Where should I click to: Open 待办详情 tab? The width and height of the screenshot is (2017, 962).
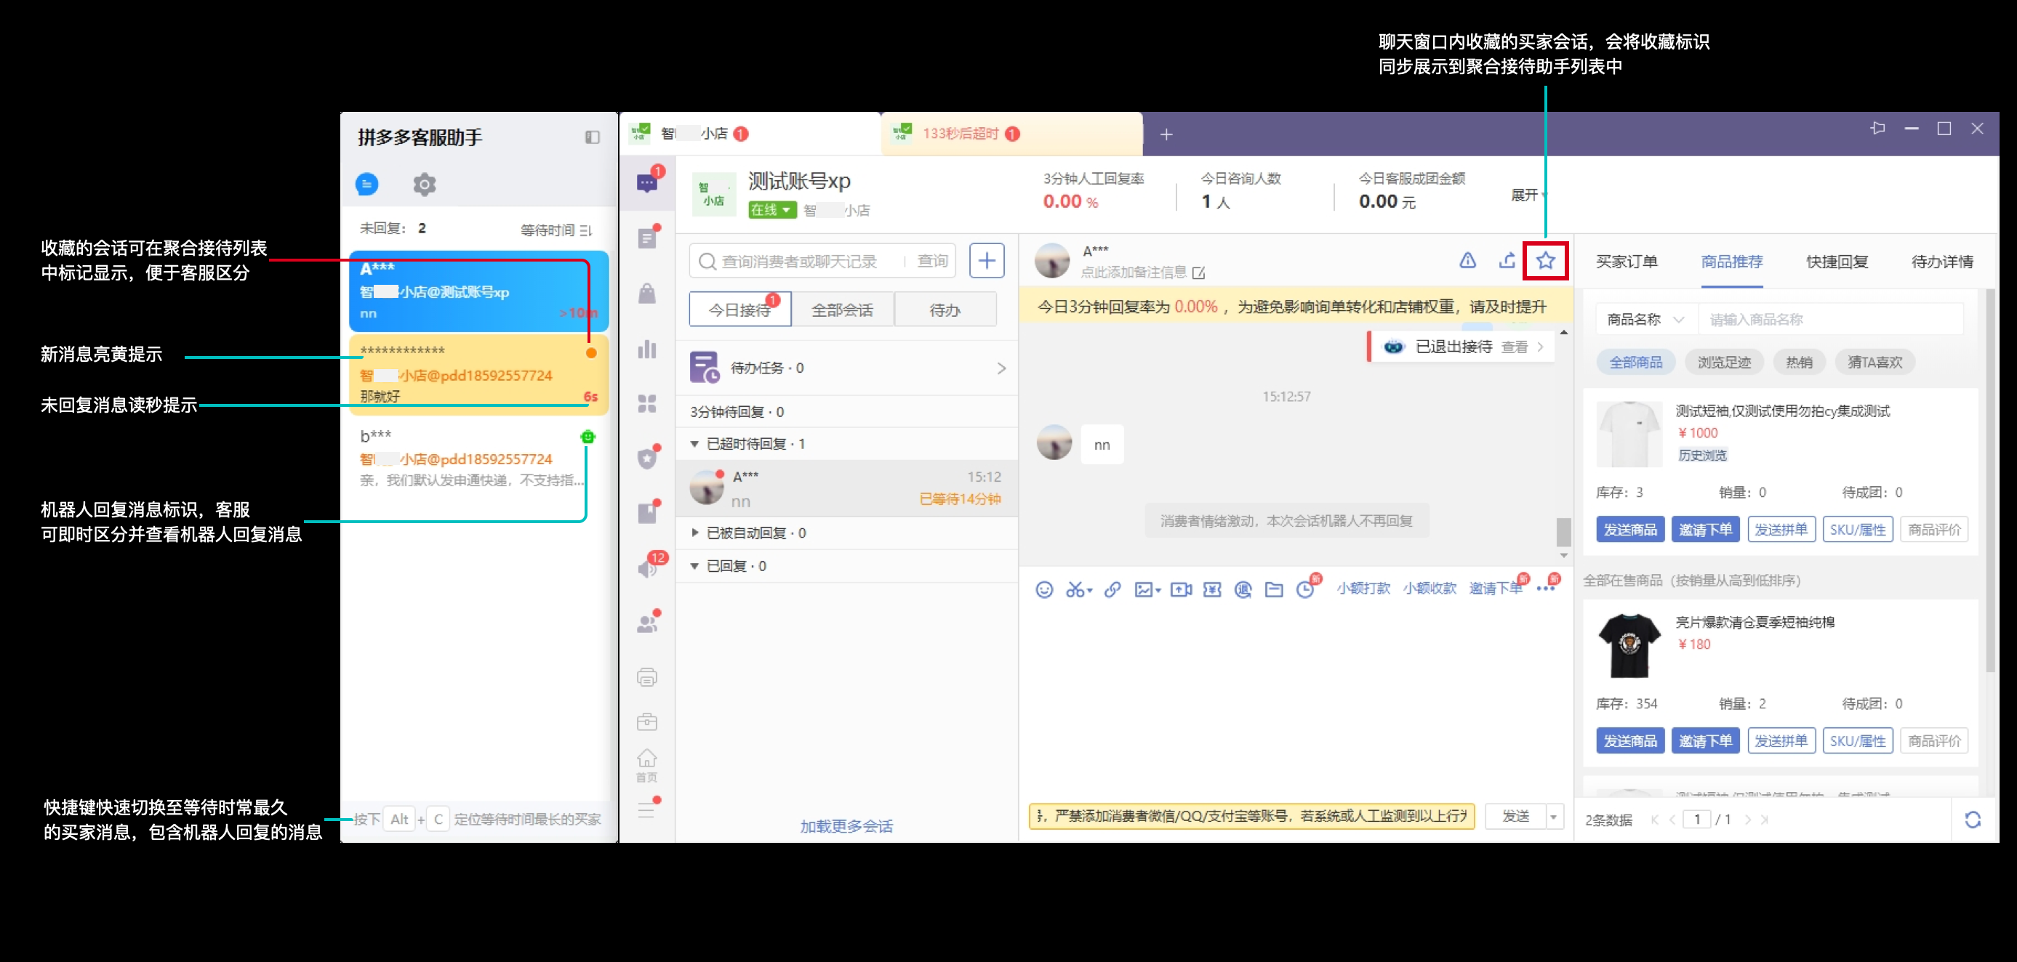pos(1942,262)
